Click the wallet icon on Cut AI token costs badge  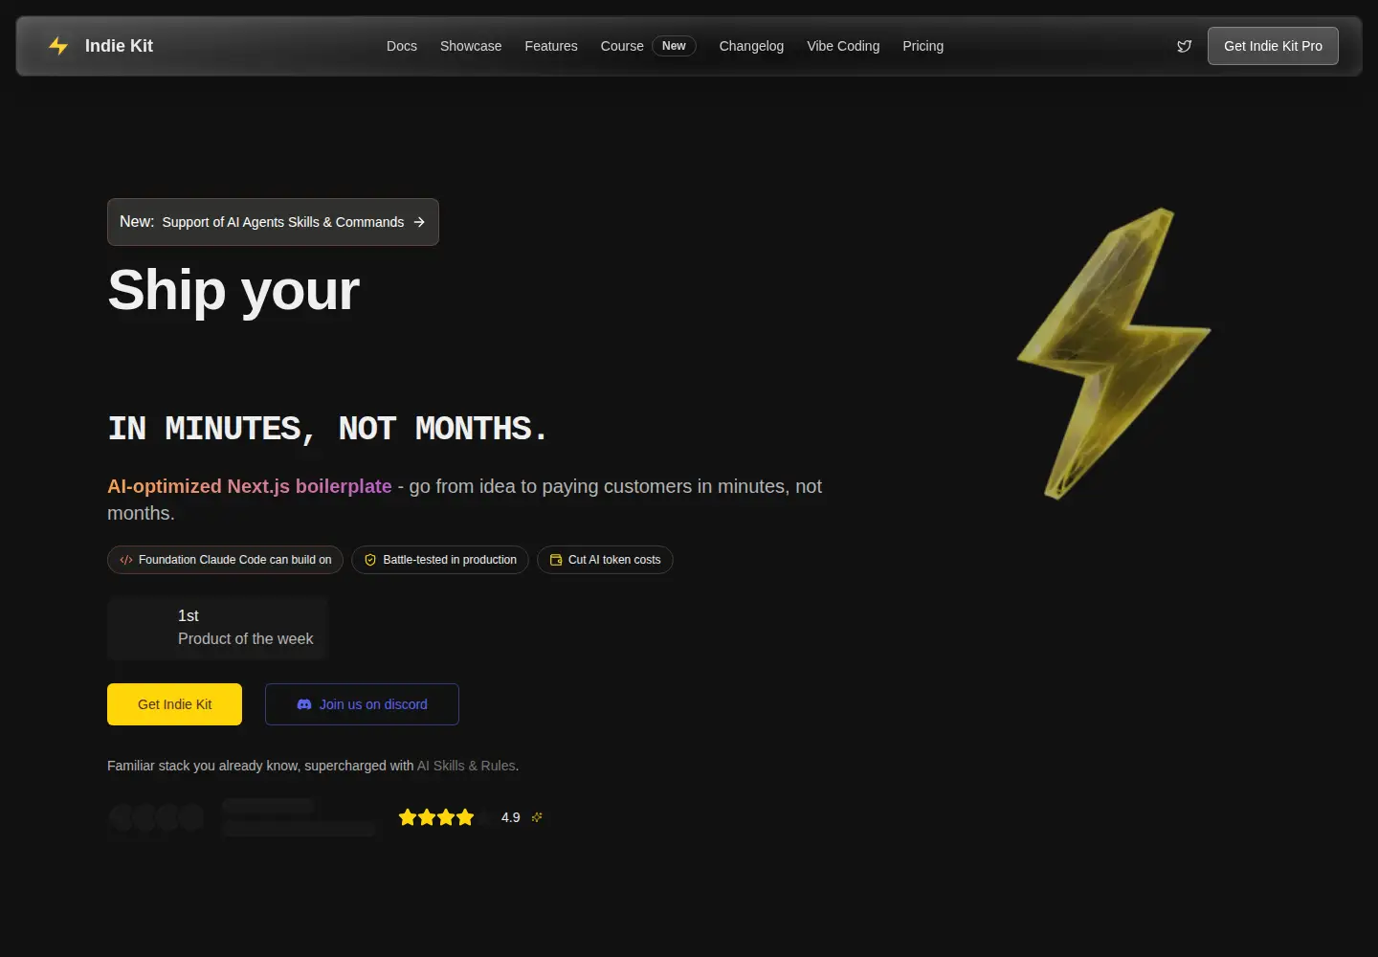click(x=556, y=560)
